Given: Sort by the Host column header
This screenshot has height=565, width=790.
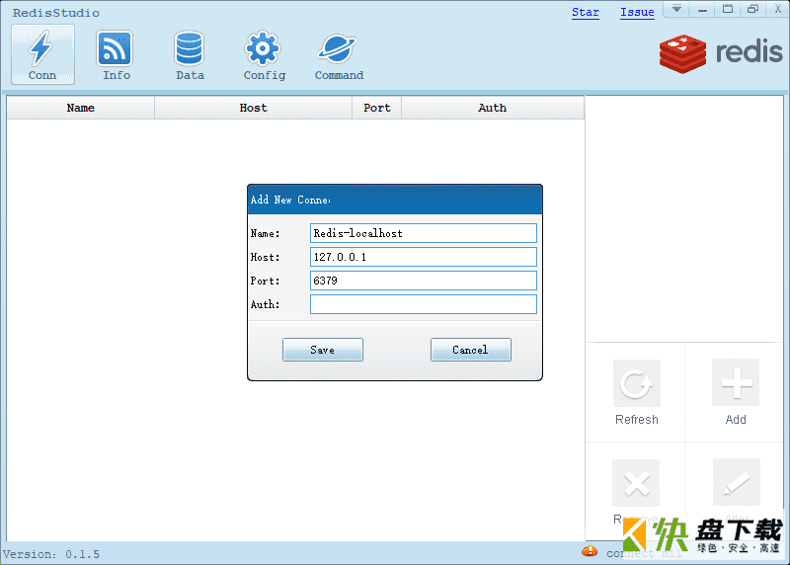Looking at the screenshot, I should pos(253,108).
